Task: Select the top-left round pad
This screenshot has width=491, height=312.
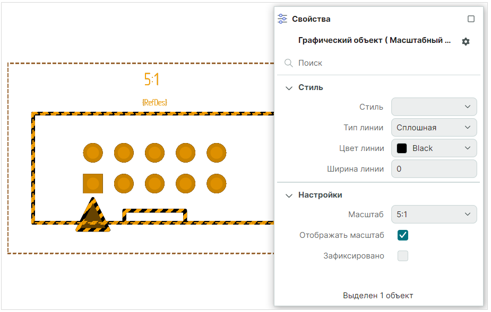Action: [x=93, y=153]
